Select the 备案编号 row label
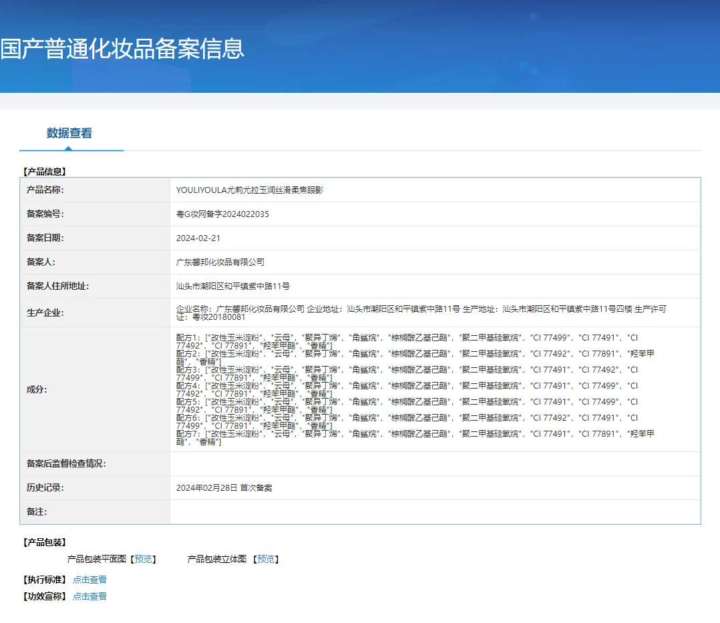The width and height of the screenshot is (720, 623). [x=45, y=214]
